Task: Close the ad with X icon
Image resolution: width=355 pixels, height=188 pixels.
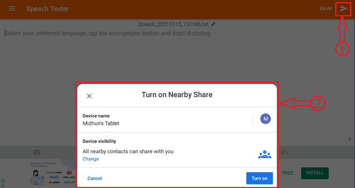Action: click(x=3, y=186)
